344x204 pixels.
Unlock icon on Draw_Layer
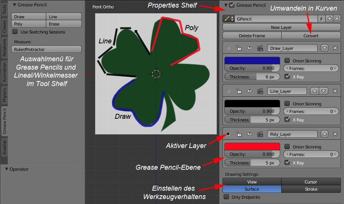pyautogui.click(x=239, y=48)
